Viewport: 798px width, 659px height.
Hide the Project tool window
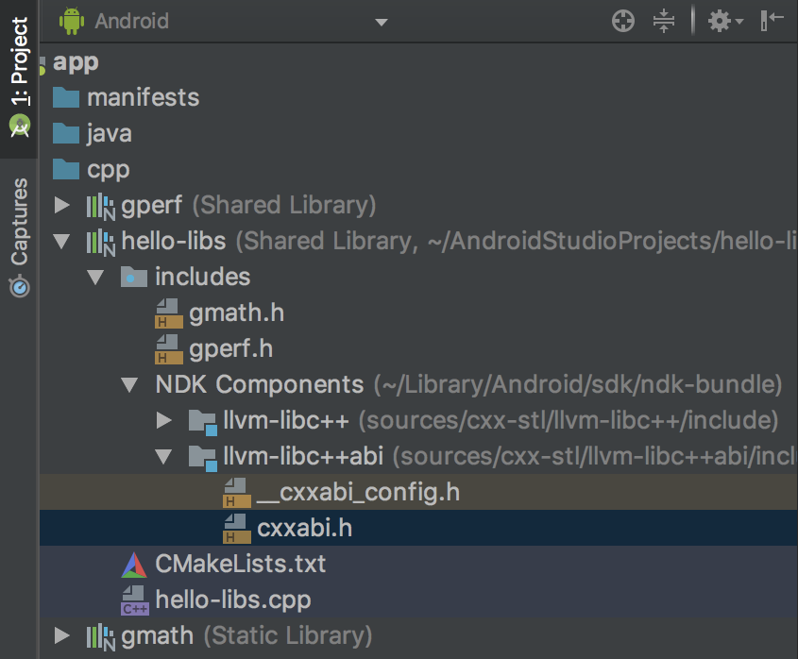pyautogui.click(x=772, y=21)
